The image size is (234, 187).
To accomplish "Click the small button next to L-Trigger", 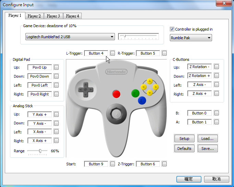I will 113,53.
